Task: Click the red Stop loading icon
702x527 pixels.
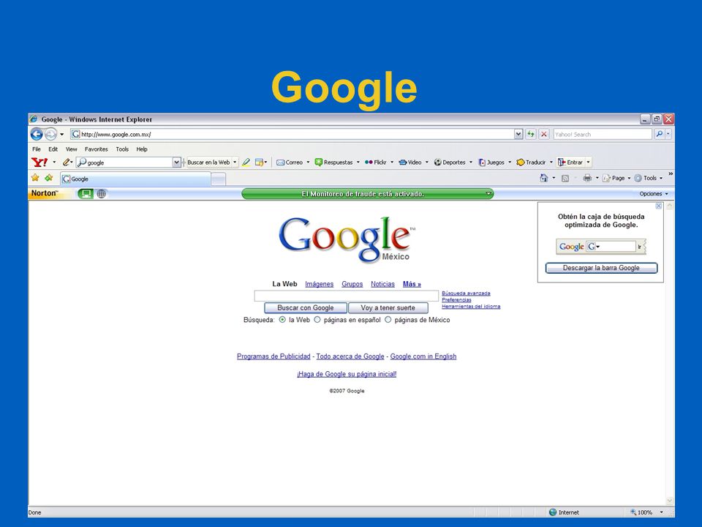Action: click(x=544, y=134)
